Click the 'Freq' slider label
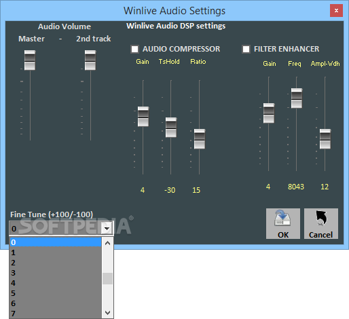The height and width of the screenshot is (319, 349). tap(295, 64)
